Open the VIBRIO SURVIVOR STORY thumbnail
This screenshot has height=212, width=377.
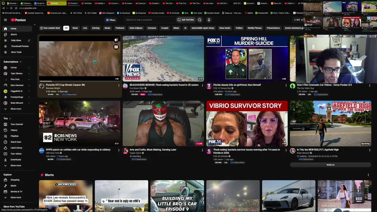pyautogui.click(x=247, y=124)
